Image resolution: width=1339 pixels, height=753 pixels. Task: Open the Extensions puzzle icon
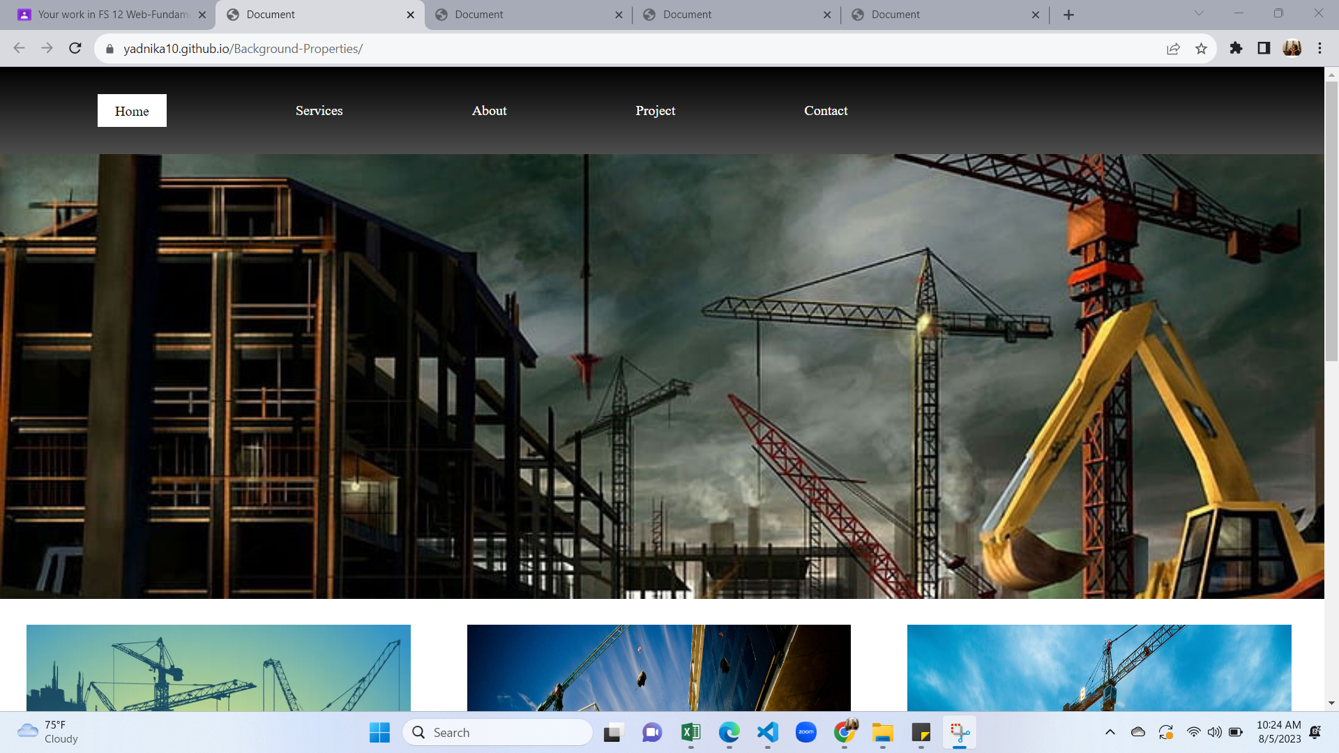(x=1236, y=48)
